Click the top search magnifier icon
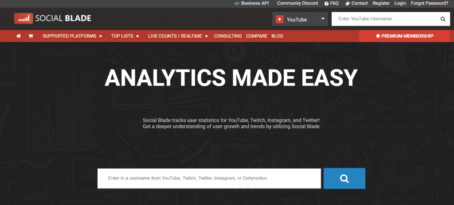This screenshot has width=454, height=205. pyautogui.click(x=443, y=19)
